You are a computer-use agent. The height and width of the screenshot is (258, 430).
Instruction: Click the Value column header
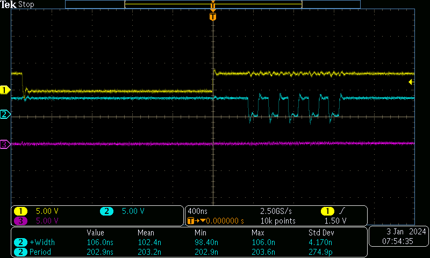[96, 233]
